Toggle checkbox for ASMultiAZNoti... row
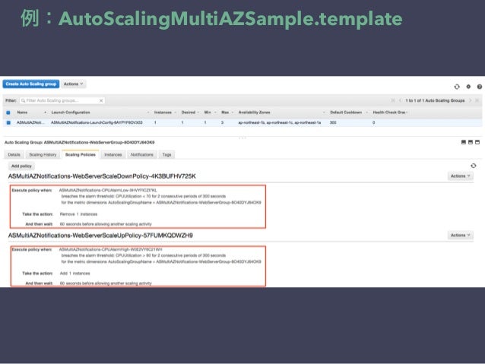Viewport: 485px width, 364px height. 8,123
